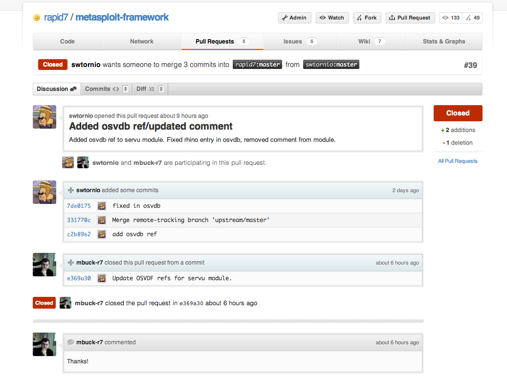The height and width of the screenshot is (381, 507).
Task: Click the Watch eye button
Action: (x=331, y=18)
